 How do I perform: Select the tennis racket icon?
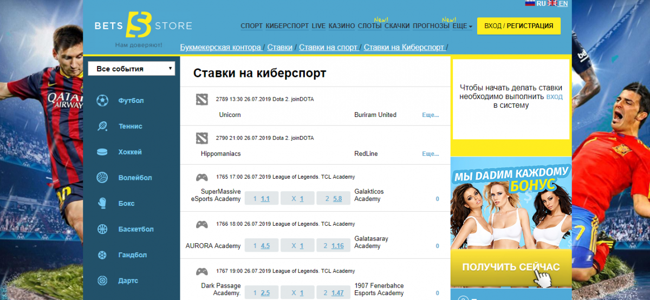pyautogui.click(x=102, y=126)
